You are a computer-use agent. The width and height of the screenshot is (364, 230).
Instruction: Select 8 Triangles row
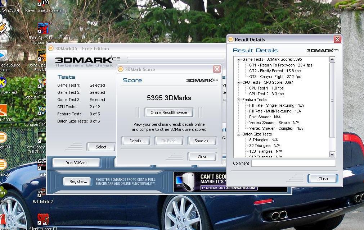click(264, 140)
